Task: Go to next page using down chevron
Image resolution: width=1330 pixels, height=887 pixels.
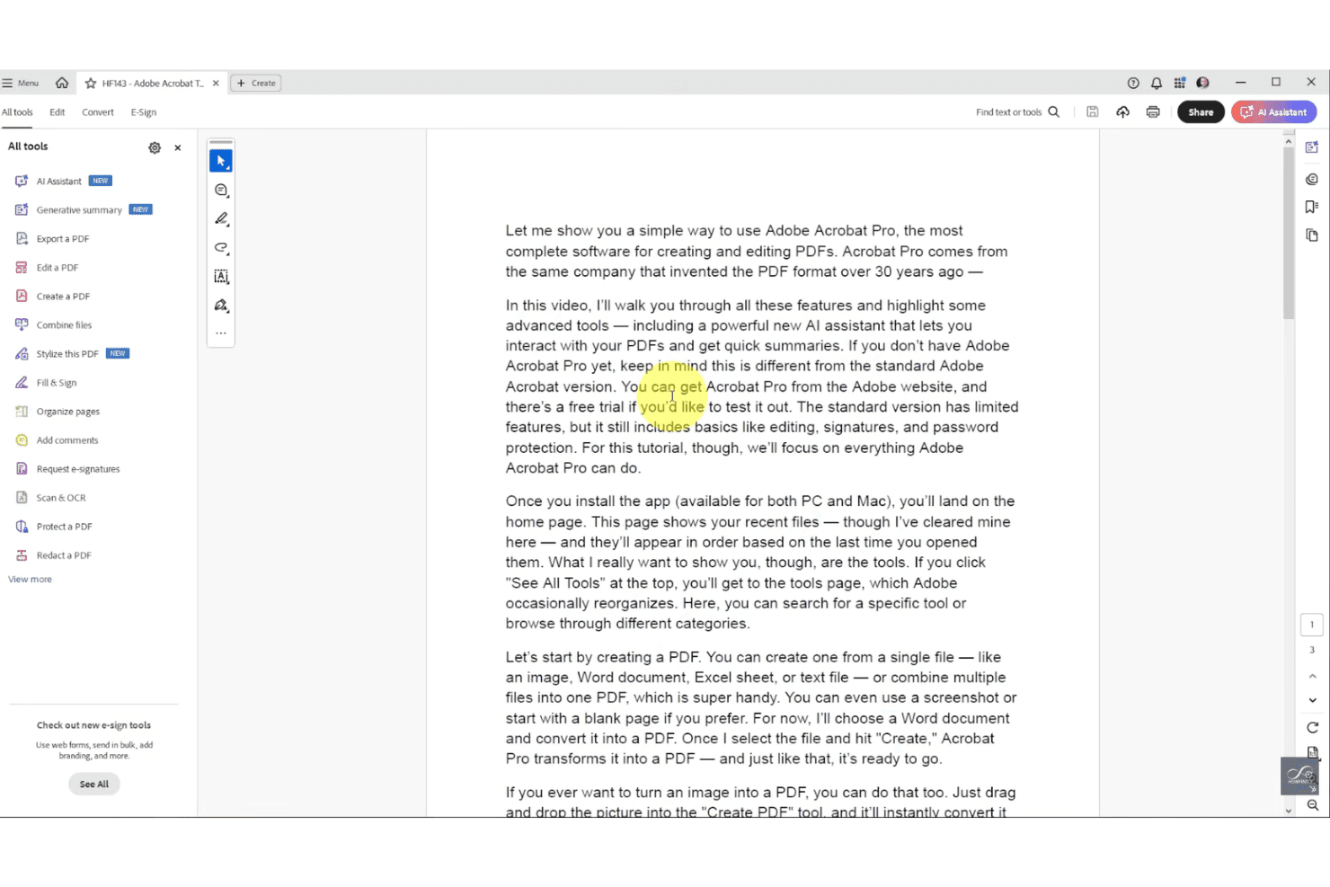Action: (x=1312, y=700)
